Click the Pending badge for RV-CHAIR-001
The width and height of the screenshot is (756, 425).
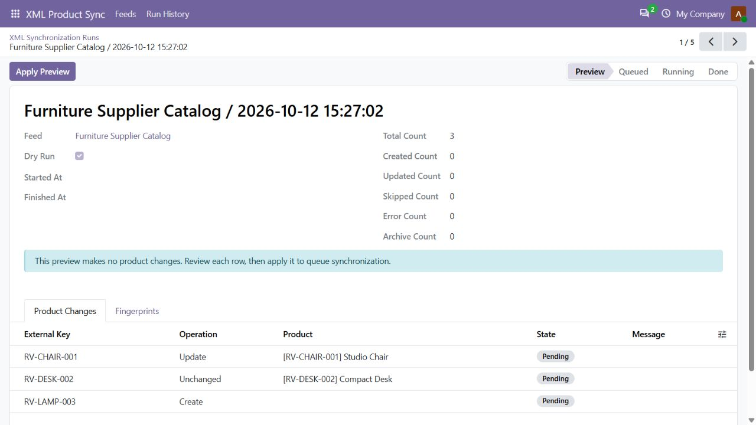click(556, 357)
